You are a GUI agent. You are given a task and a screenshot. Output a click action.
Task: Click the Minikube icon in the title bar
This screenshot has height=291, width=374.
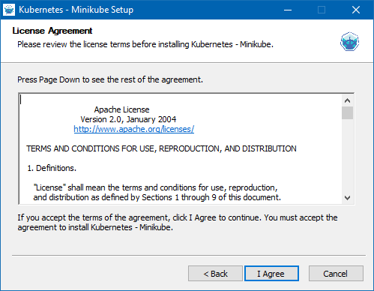tap(9, 10)
